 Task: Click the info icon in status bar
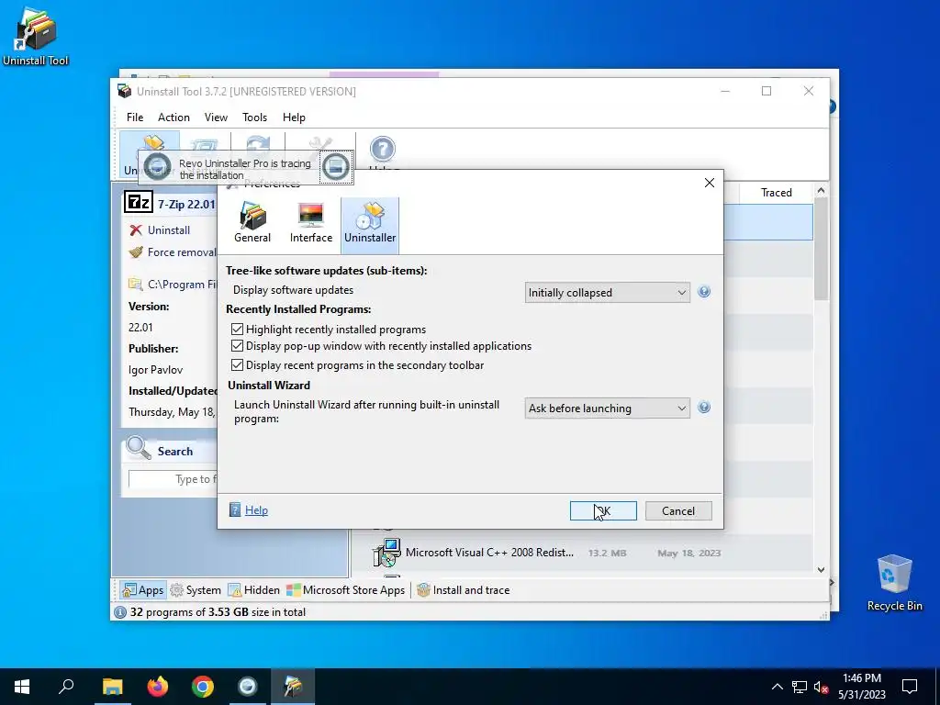[120, 612]
